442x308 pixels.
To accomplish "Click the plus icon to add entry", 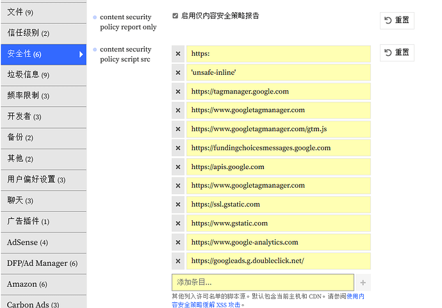I will click(363, 282).
